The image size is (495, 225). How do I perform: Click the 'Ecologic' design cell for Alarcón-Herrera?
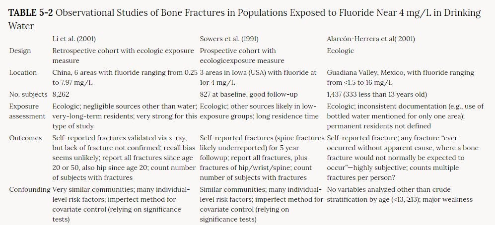tap(341, 51)
